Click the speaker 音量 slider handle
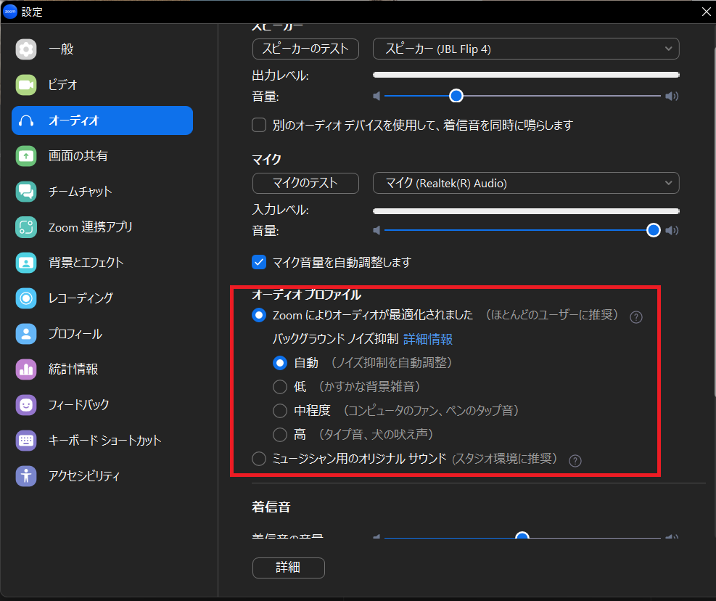Viewport: 716px width, 601px height. [456, 96]
